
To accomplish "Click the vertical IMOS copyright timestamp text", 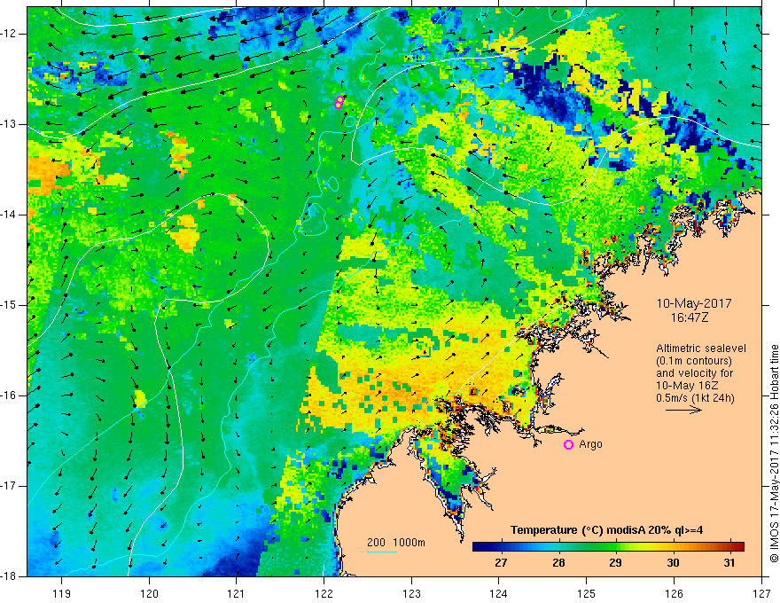I will click(x=774, y=453).
